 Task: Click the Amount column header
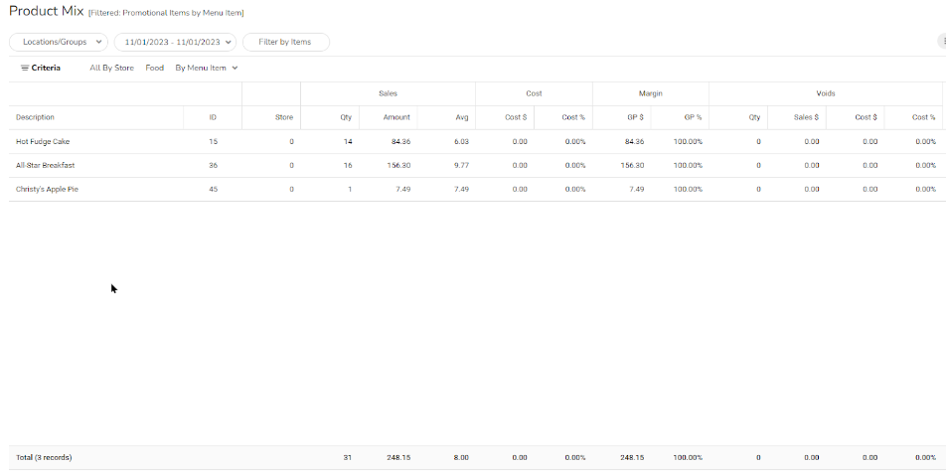click(396, 117)
